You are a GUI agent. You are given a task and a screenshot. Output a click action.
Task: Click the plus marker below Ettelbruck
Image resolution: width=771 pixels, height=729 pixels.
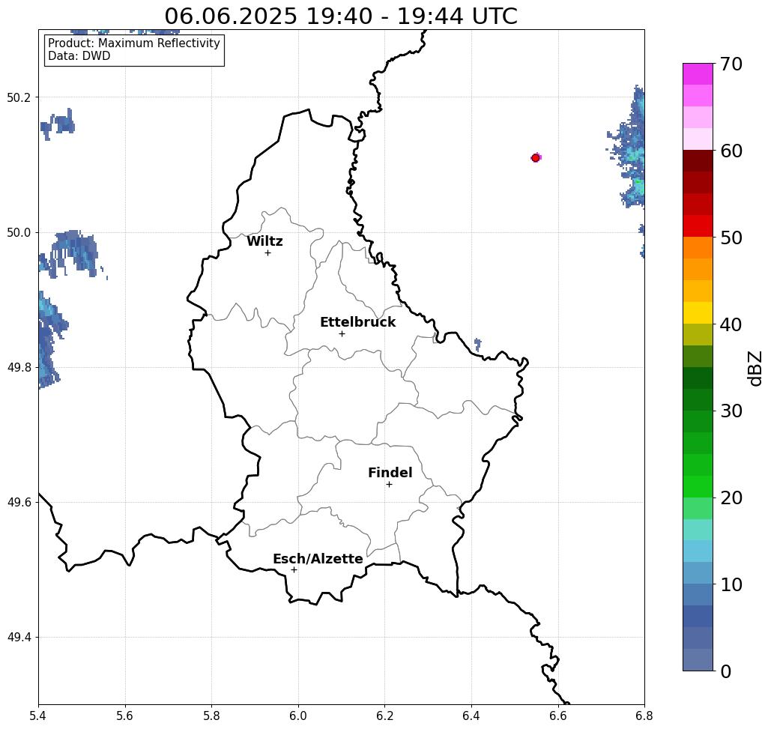pos(342,333)
